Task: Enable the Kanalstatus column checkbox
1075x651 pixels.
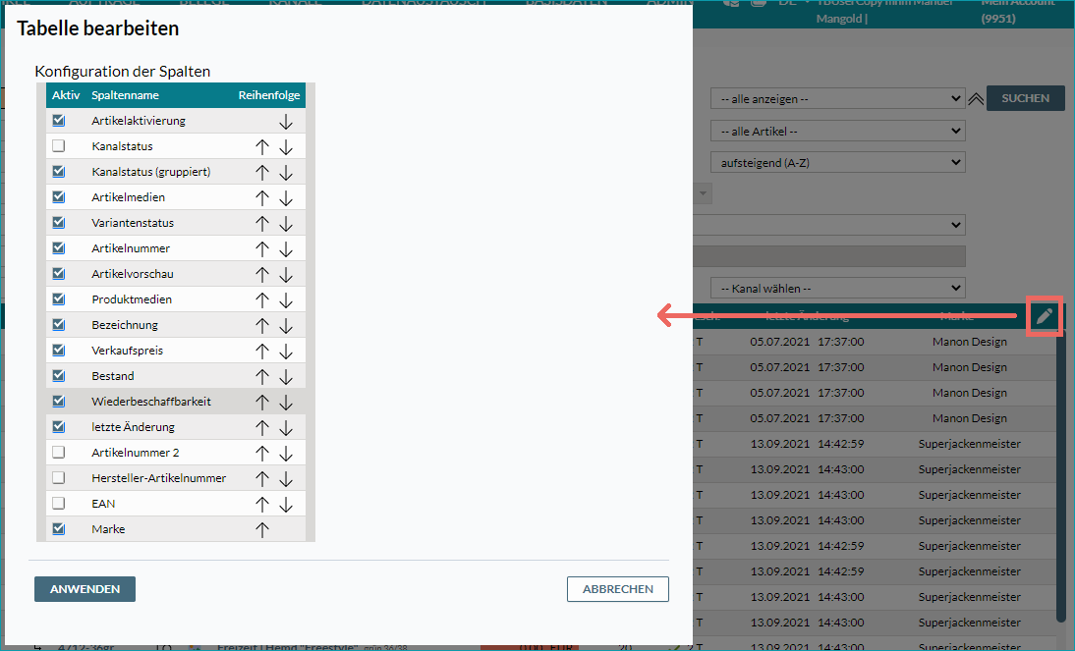Action: (x=59, y=146)
